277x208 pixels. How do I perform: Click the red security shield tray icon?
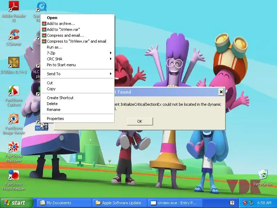point(245,203)
